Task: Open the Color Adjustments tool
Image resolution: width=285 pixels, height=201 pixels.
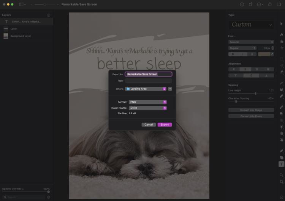Action: point(281,41)
